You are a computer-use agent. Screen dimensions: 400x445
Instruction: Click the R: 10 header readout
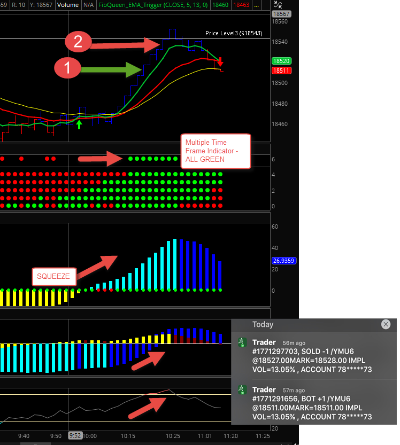coord(19,5)
